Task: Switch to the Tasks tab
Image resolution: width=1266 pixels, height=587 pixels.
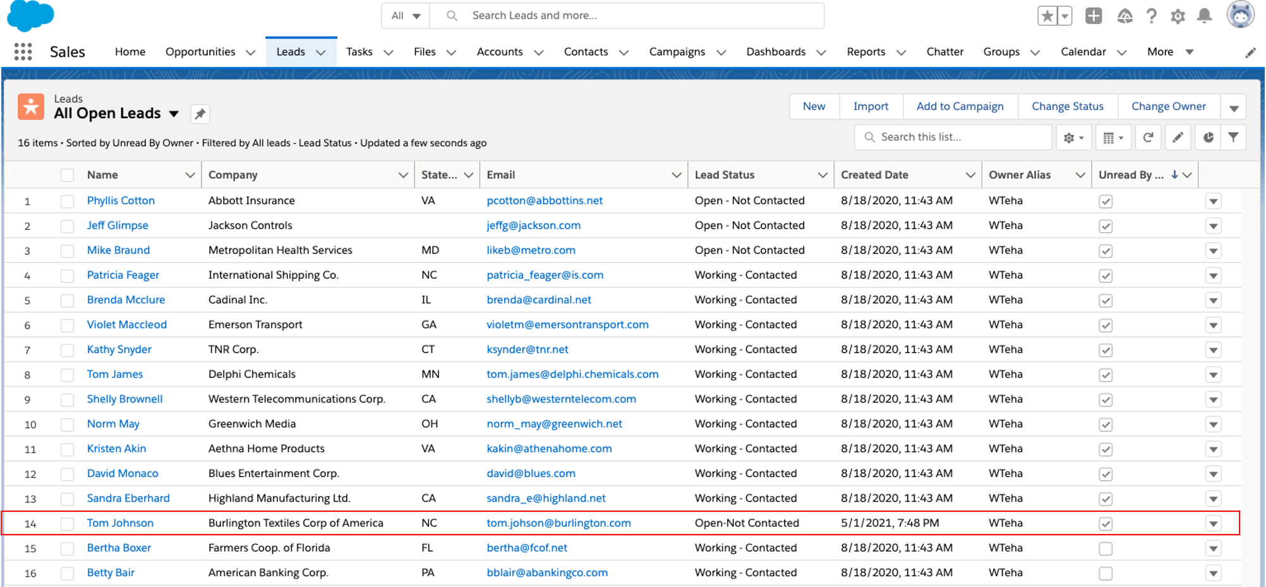Action: pos(359,52)
